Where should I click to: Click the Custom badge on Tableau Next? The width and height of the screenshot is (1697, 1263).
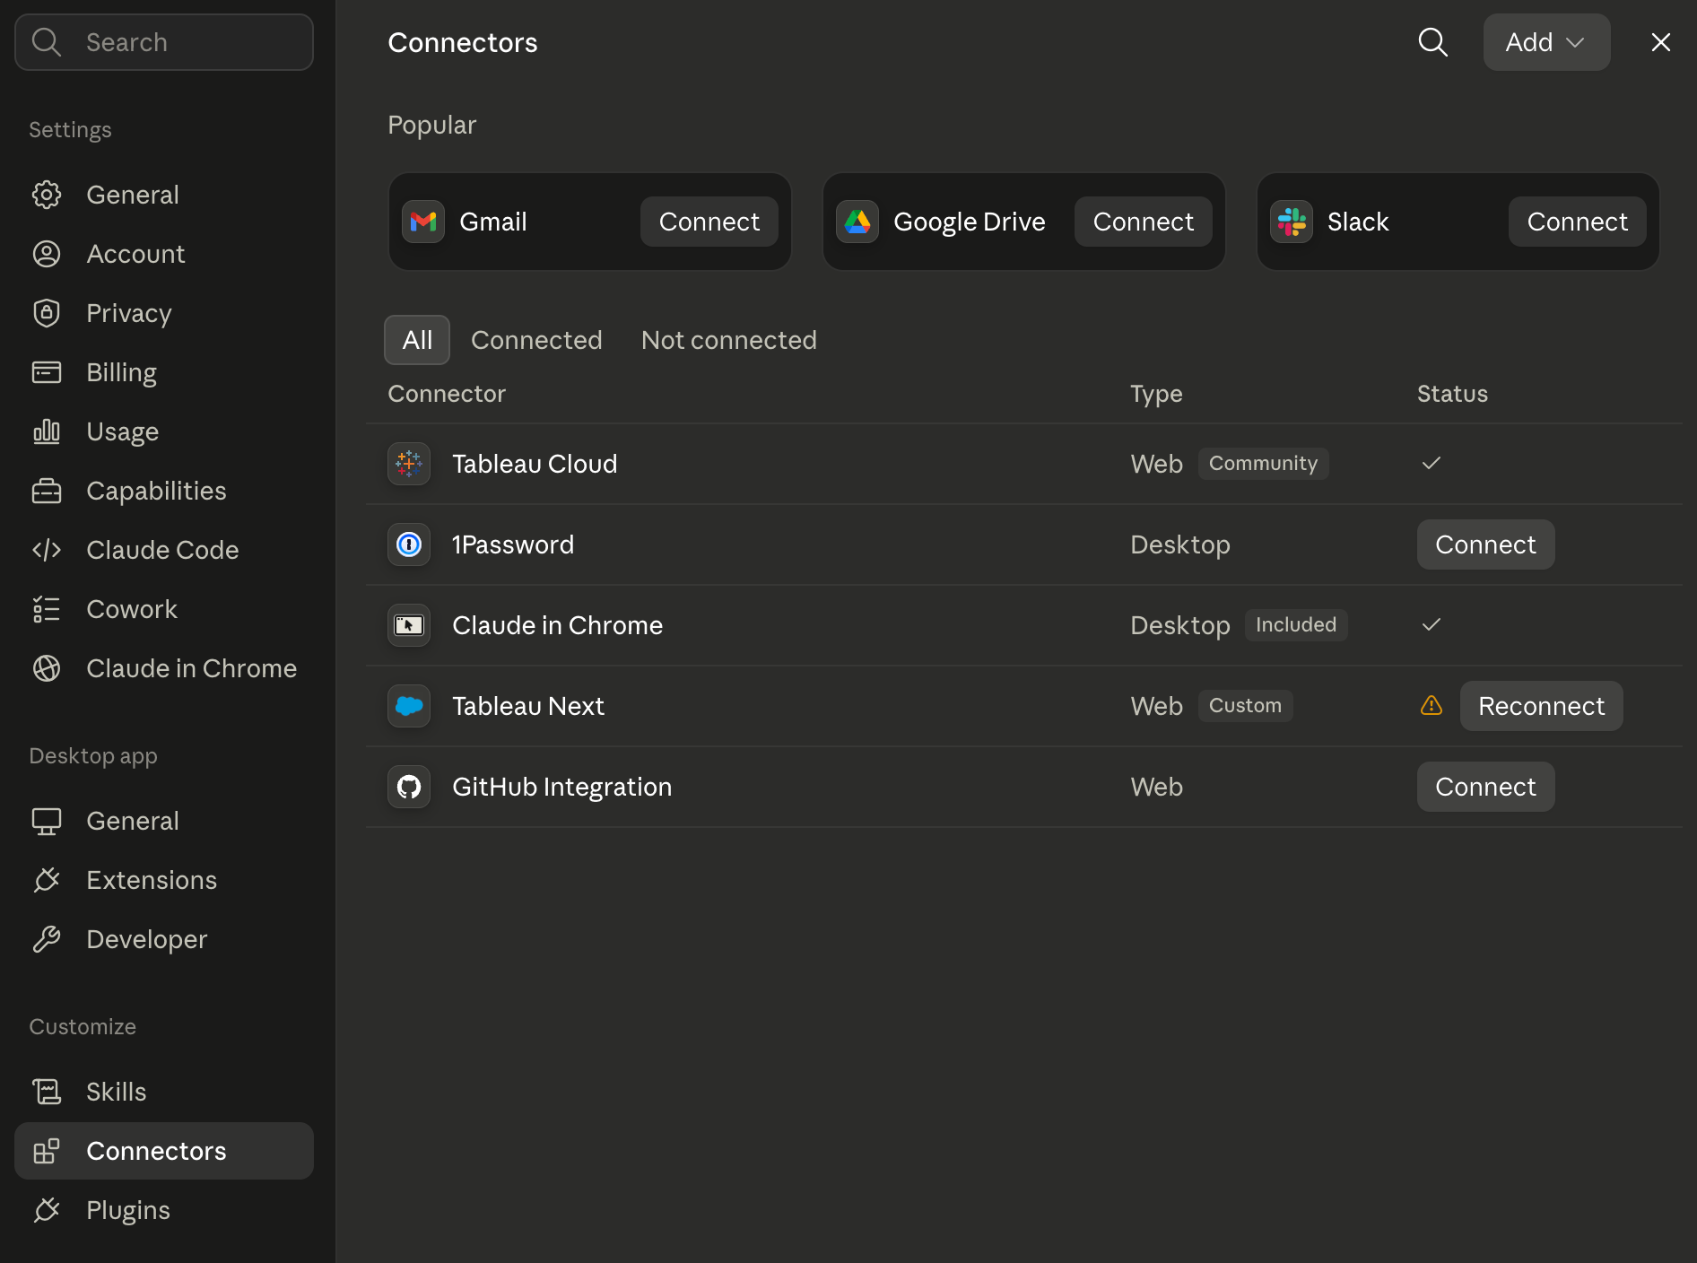coord(1245,706)
